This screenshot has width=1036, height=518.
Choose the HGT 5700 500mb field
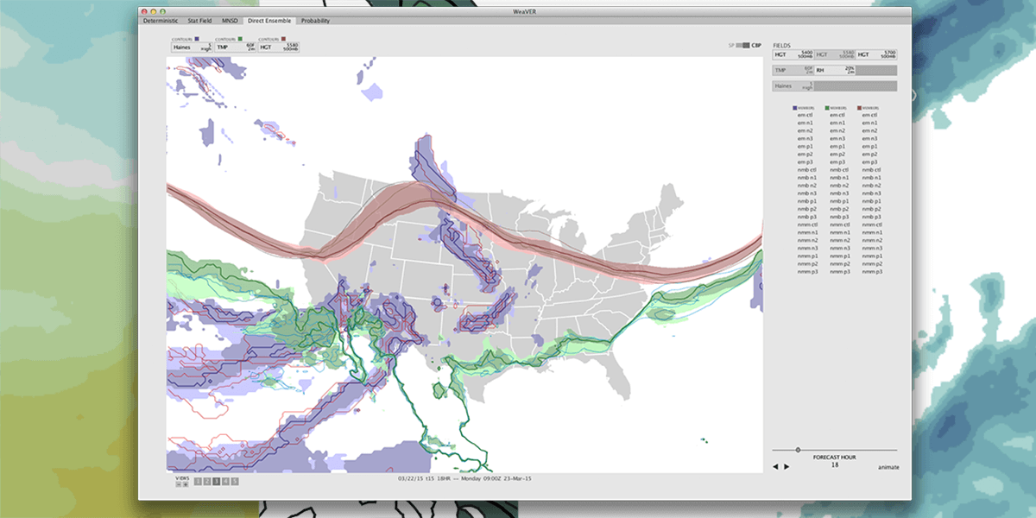[877, 54]
